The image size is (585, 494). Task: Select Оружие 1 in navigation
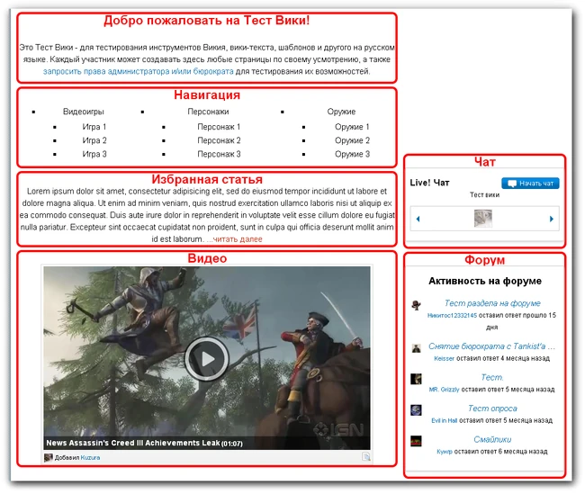(x=352, y=127)
